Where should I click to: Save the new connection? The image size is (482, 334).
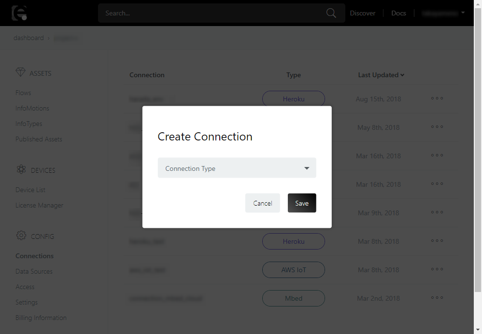(302, 203)
